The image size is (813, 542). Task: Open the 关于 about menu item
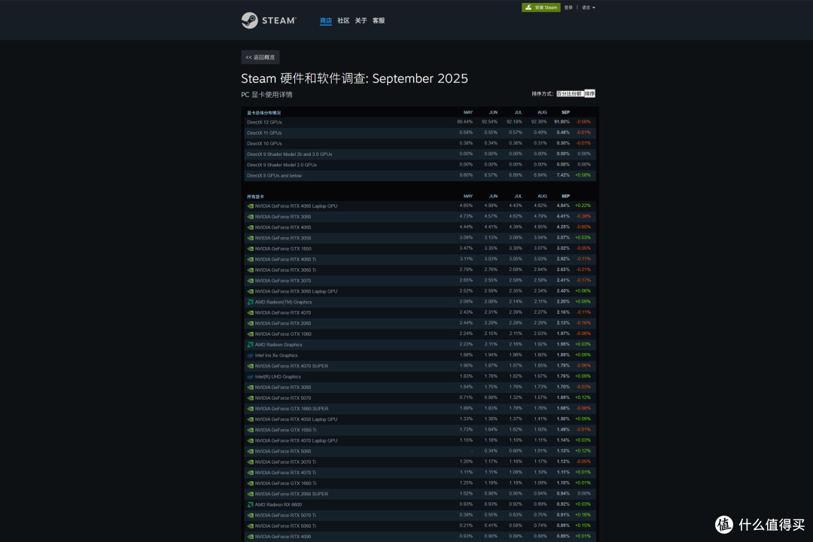[361, 21]
